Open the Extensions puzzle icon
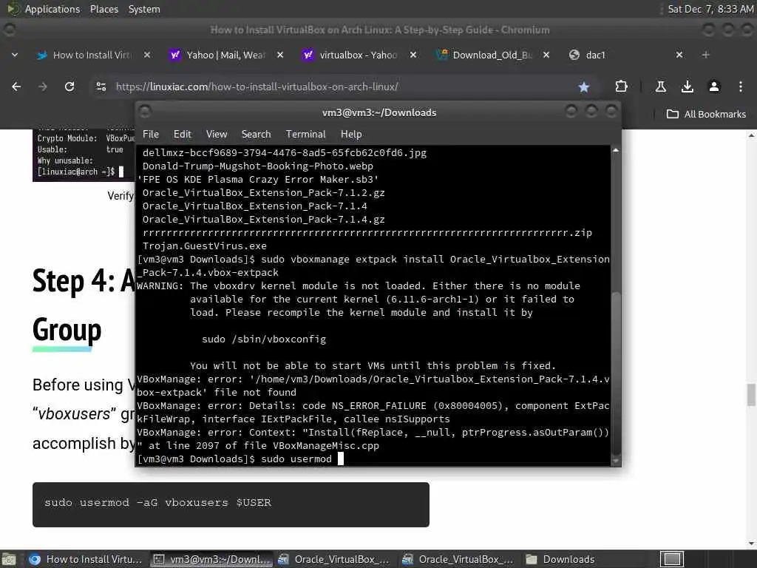757x568 pixels. [621, 87]
